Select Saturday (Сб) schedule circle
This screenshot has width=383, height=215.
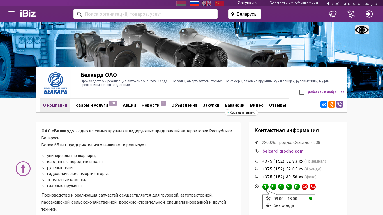tap(305, 187)
